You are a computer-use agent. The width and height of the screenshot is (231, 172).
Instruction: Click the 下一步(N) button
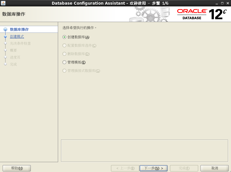pyautogui.click(x=153, y=168)
